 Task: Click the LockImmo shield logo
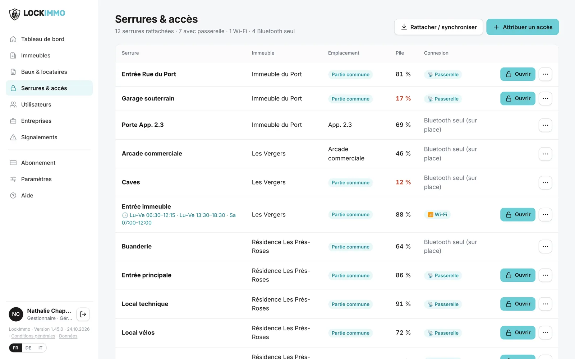pos(14,14)
